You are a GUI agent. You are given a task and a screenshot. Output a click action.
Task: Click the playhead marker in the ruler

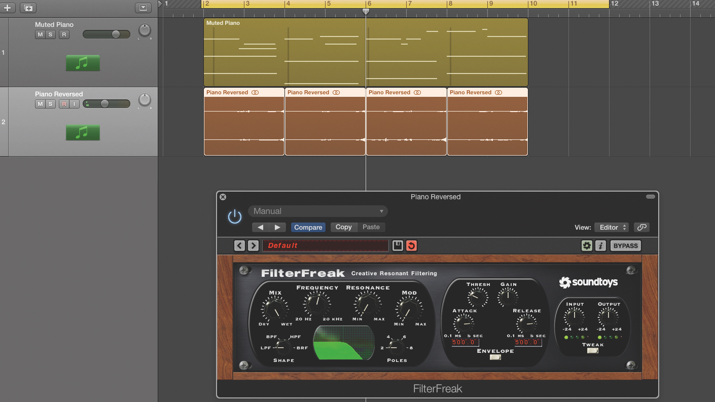pos(366,11)
